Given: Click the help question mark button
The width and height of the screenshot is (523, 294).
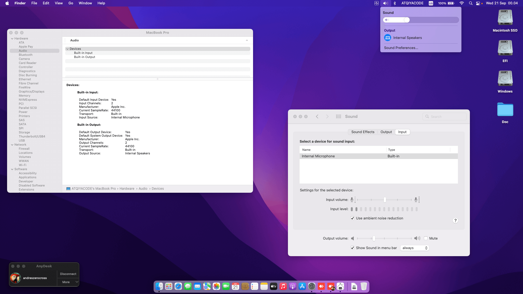Looking at the screenshot, I should pos(455,220).
